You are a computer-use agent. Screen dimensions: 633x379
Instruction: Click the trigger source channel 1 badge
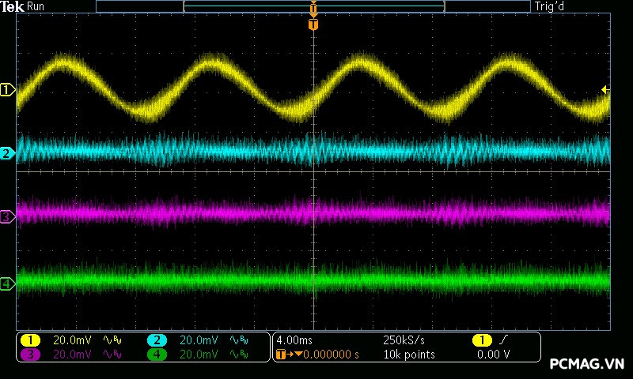point(482,340)
